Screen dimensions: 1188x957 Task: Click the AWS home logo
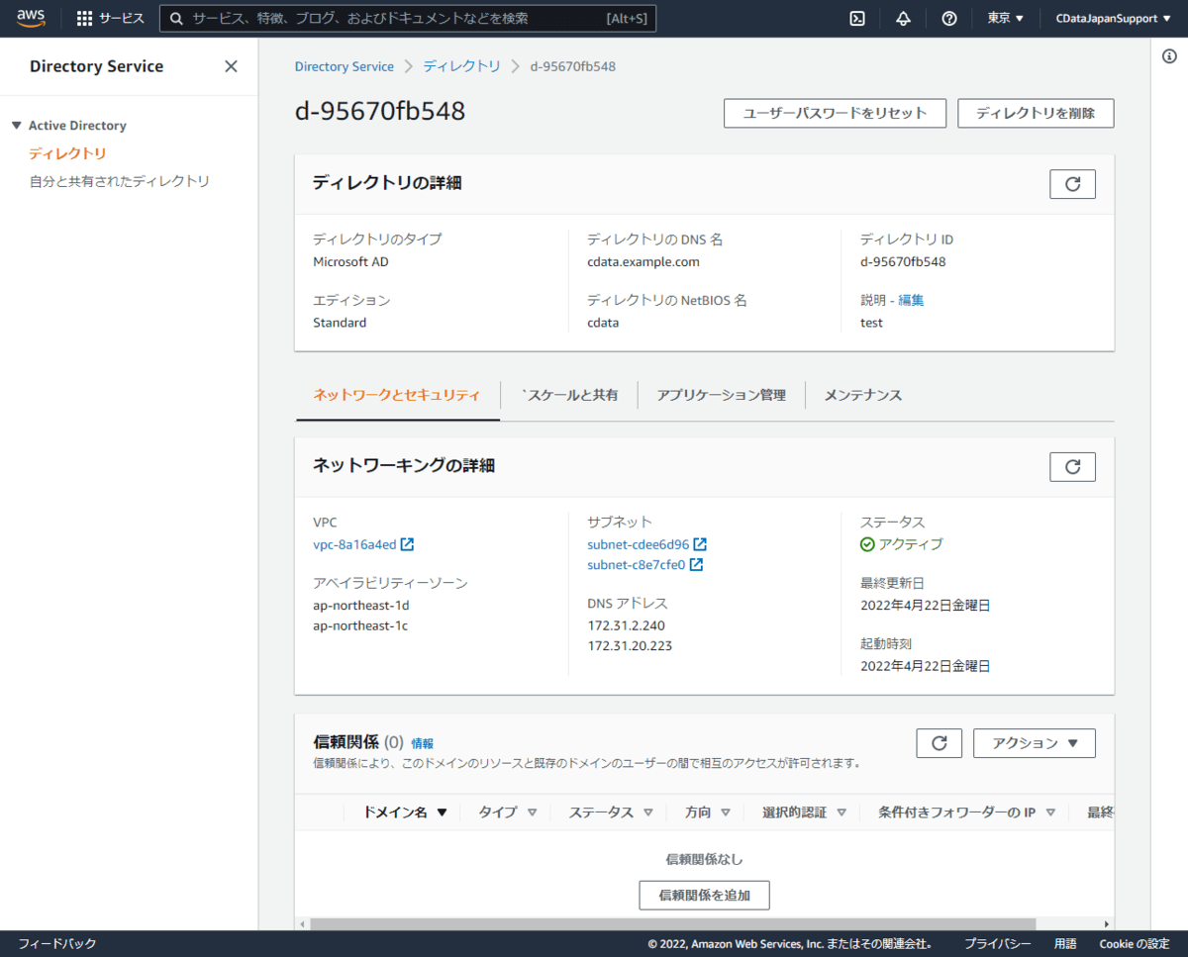[29, 17]
